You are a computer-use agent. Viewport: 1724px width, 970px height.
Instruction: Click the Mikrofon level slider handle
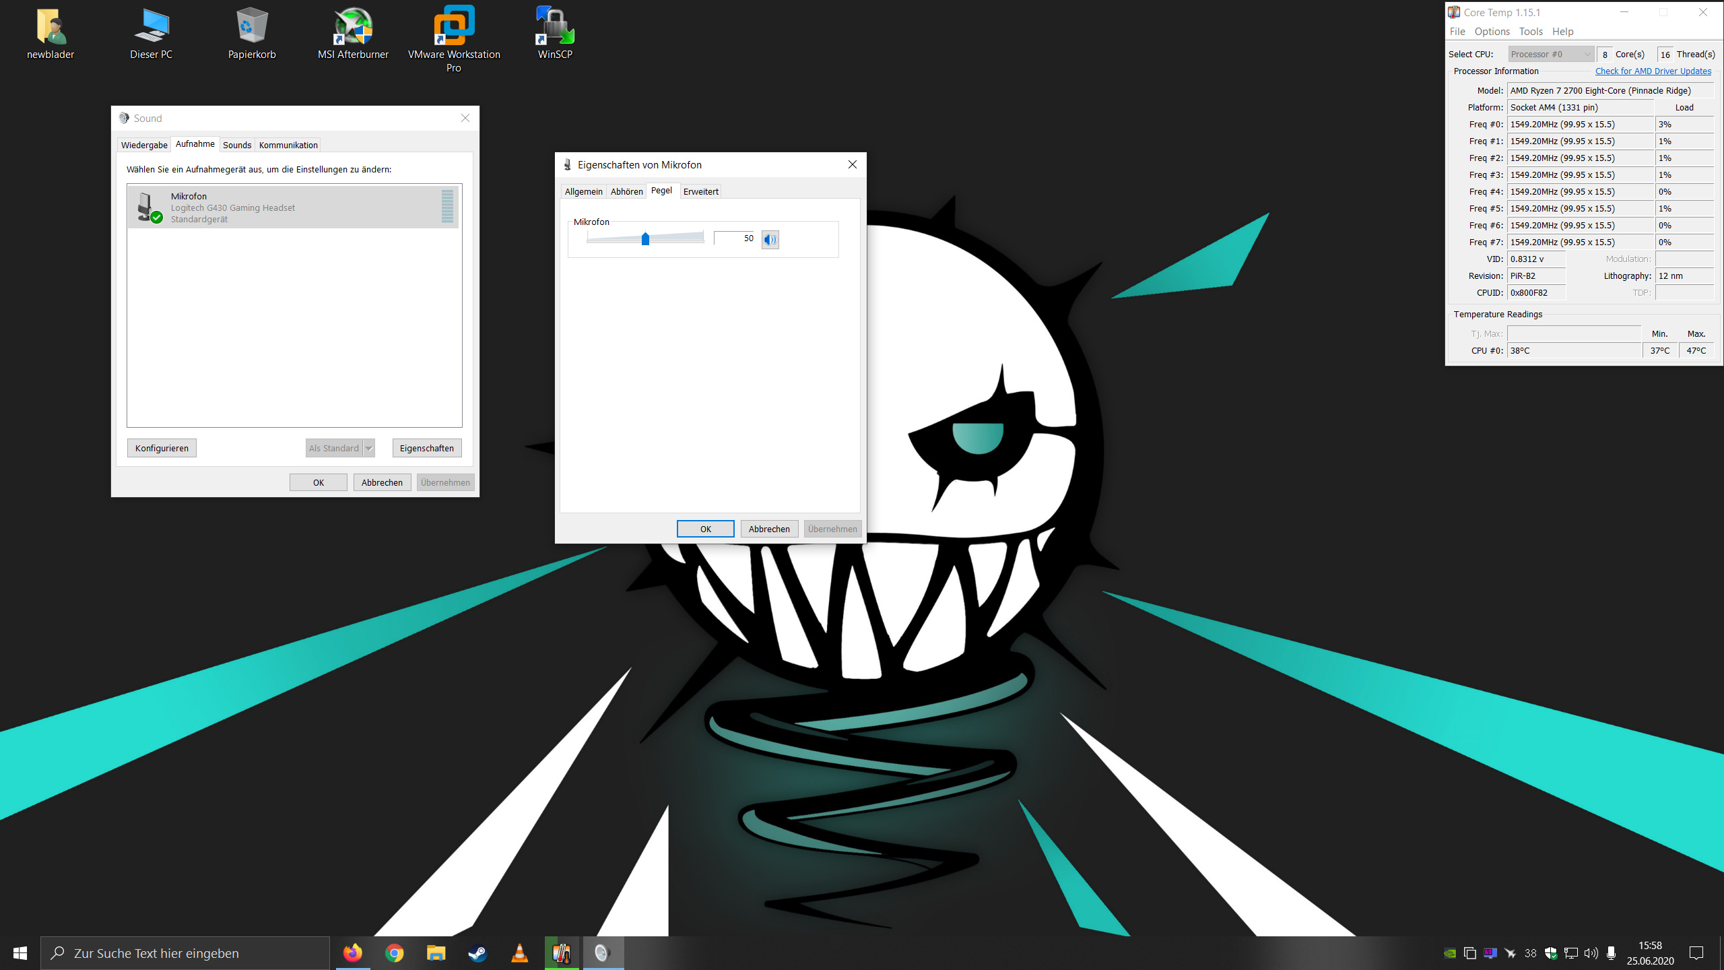pyautogui.click(x=645, y=238)
